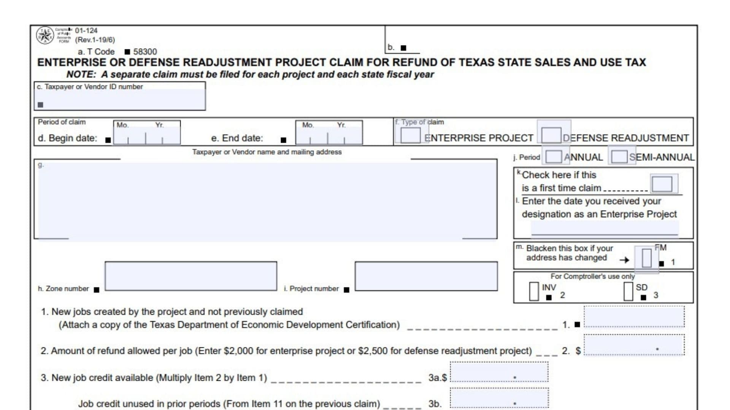
Task: Click the Enterprise Project designation date field
Action: (605, 228)
